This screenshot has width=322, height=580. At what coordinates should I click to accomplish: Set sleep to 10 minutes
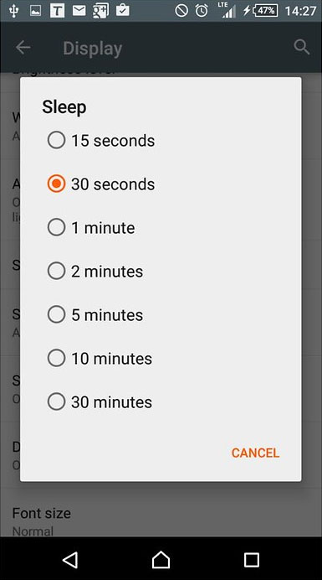click(161, 359)
